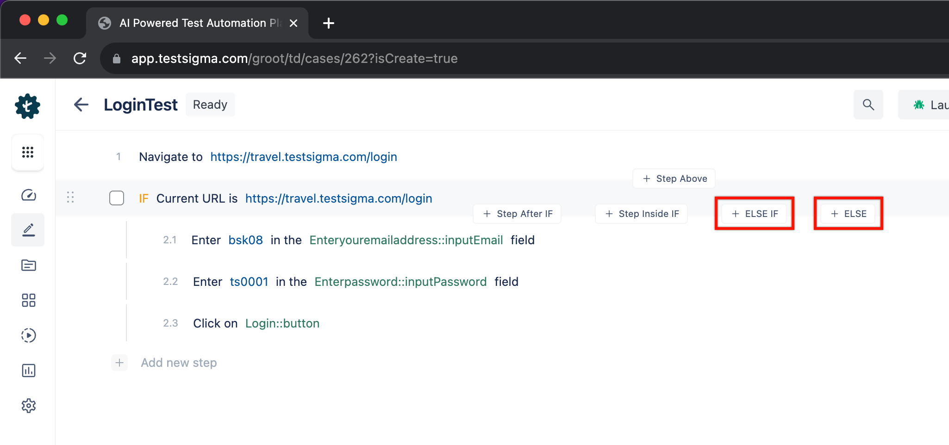Viewport: 949px width, 445px height.
Task: Click the padlock site info icon
Action: [117, 59]
